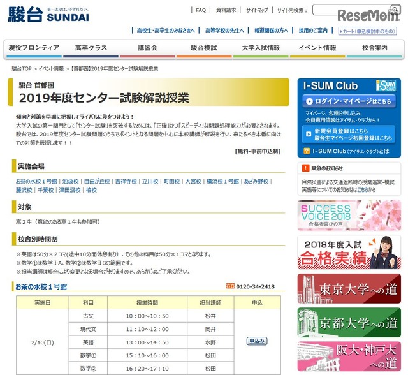Select 吉祥寺校 venue link

pyautogui.click(x=126, y=181)
